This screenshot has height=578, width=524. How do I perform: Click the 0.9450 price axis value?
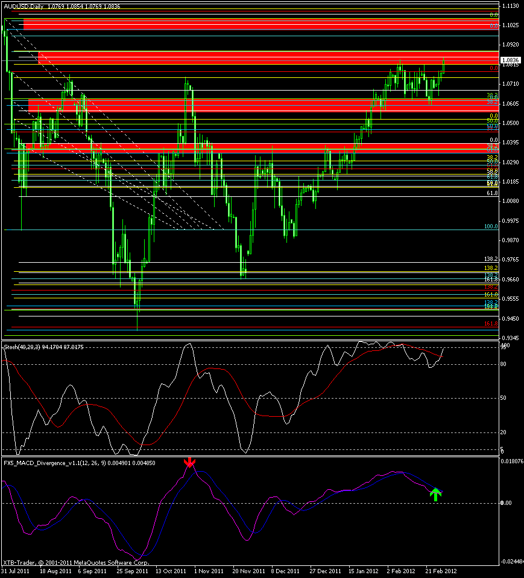pos(510,318)
